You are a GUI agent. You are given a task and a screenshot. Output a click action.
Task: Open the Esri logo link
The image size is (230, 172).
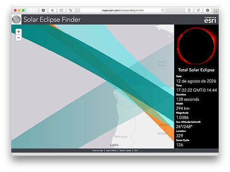(x=210, y=20)
